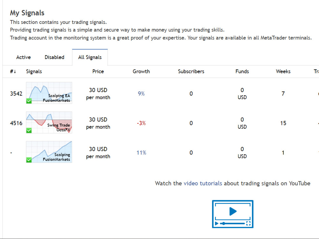319x239 pixels.
Task: Click green checkmark on Scalping EA thumbnail
Action: coord(29,101)
